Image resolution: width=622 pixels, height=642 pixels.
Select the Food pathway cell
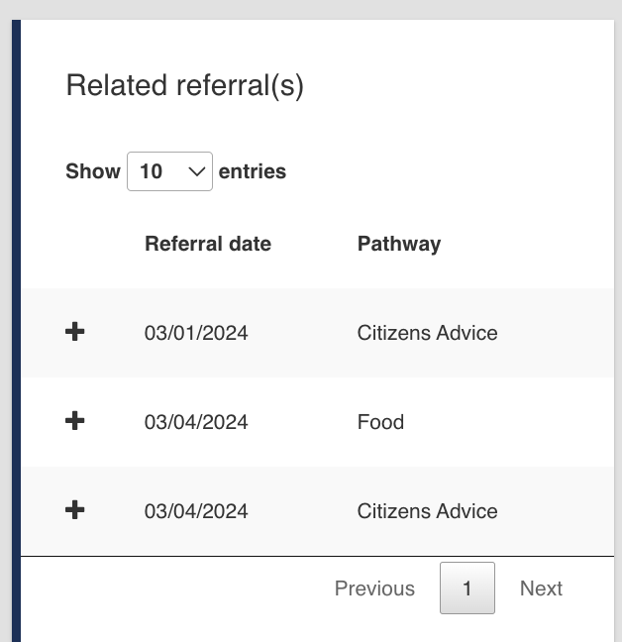[x=380, y=422]
